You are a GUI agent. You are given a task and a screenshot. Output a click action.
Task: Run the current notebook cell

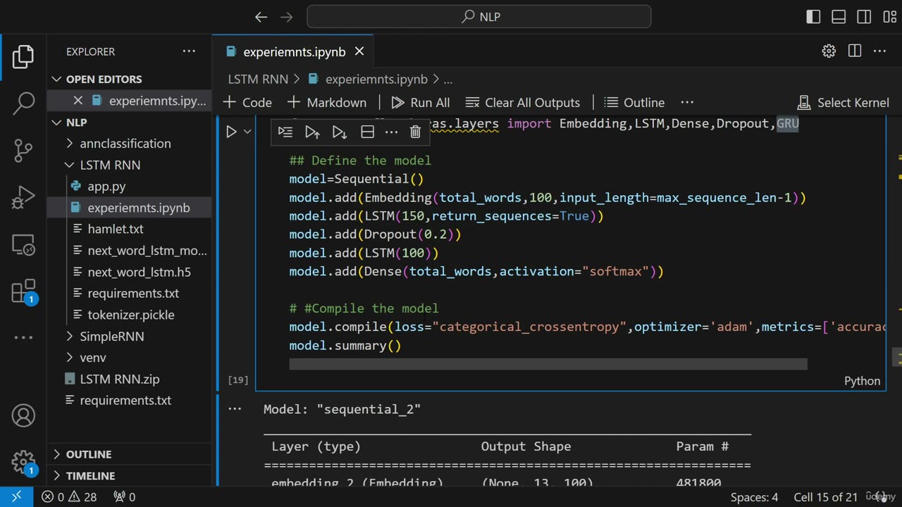[x=231, y=132]
